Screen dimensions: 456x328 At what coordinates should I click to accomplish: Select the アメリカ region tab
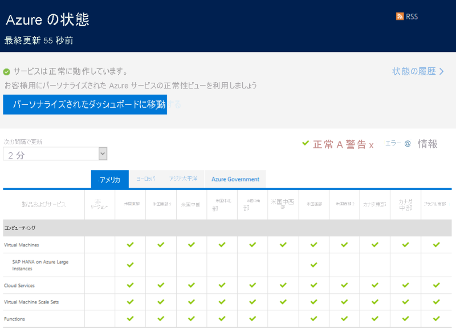[x=110, y=180]
